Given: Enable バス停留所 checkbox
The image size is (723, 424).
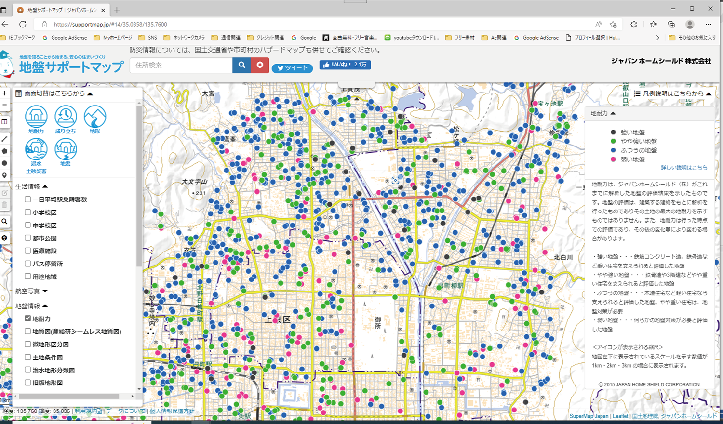Looking at the screenshot, I should [28, 264].
